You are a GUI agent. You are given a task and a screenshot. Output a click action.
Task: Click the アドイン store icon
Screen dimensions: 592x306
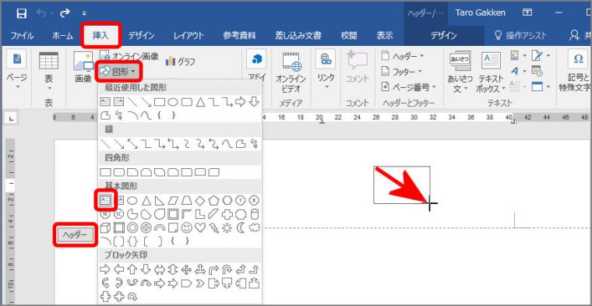[x=256, y=59]
